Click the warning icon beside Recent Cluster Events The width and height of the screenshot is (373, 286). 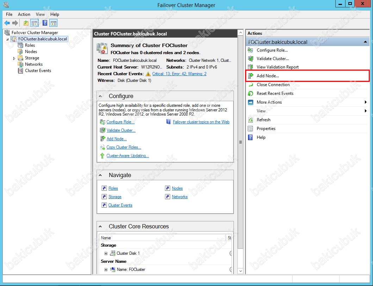(148, 74)
